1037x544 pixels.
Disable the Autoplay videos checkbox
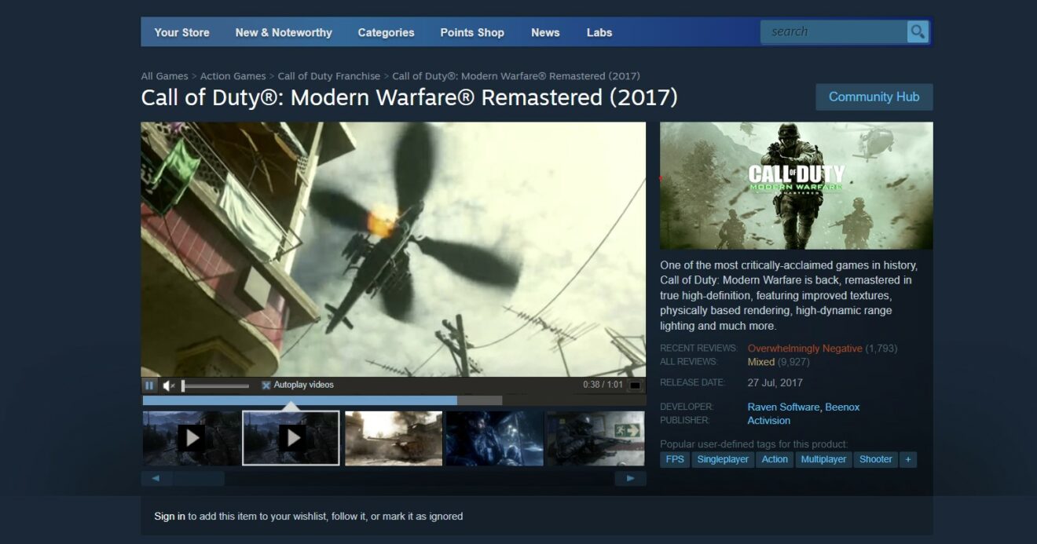click(x=266, y=385)
